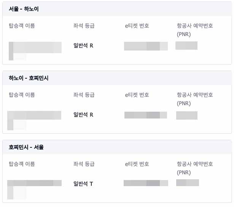Click blurred PNR value in 서울 - 하노이 card

[x=186, y=46]
